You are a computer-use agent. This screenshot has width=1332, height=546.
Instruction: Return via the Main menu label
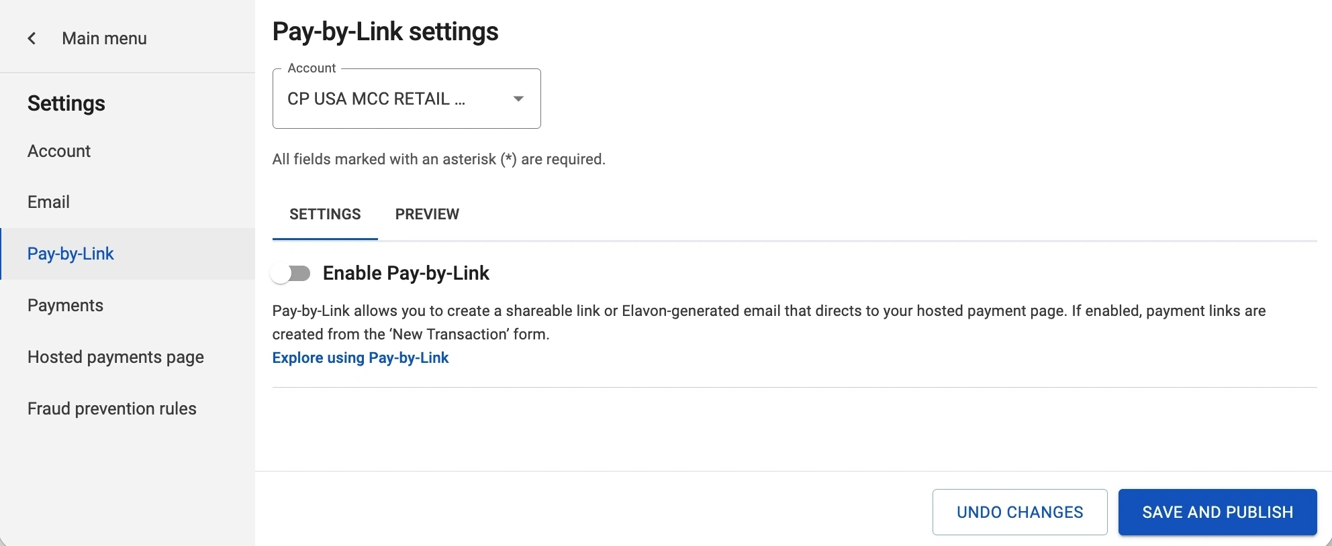pos(104,38)
